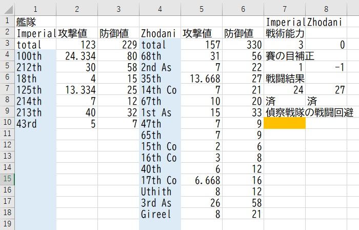Click the 35th fleet cell
The height and width of the screenshot is (230, 359).
pos(160,78)
